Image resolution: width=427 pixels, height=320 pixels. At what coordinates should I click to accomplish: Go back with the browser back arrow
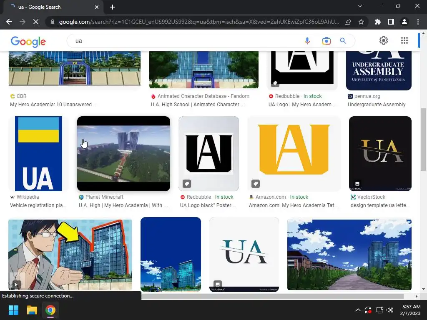tap(9, 22)
